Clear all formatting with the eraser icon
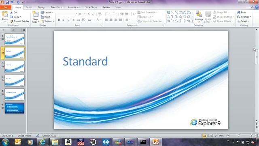259x146 pixels. point(100,14)
